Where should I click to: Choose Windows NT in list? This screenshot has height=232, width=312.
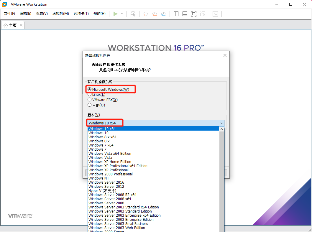tap(153, 178)
